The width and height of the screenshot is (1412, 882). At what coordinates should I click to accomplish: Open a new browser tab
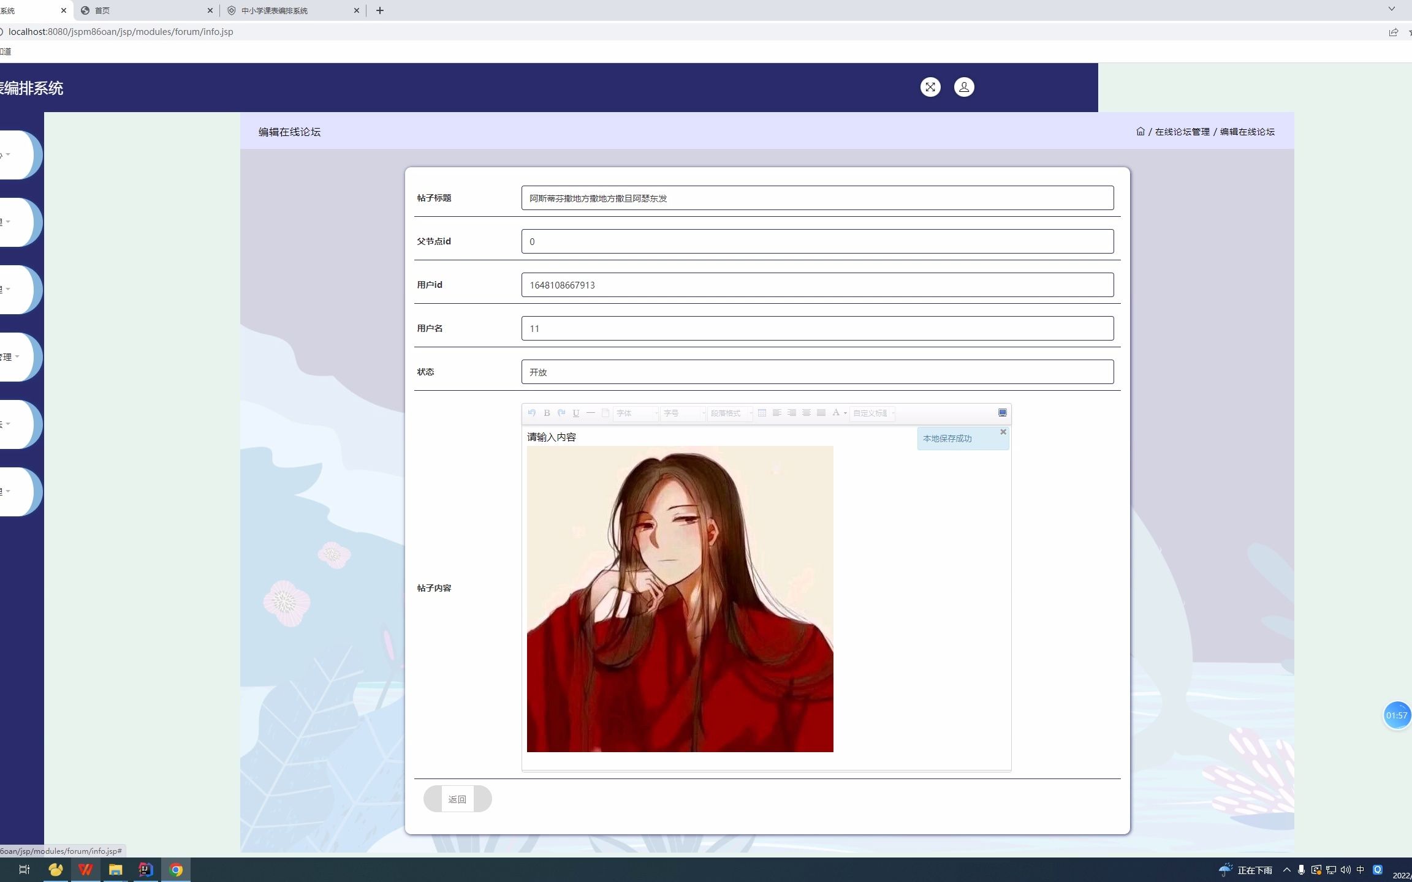click(x=380, y=10)
